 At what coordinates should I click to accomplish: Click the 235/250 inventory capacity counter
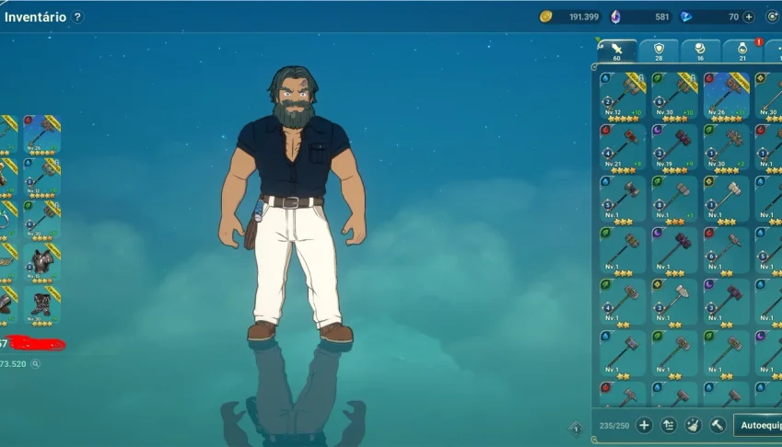click(614, 426)
